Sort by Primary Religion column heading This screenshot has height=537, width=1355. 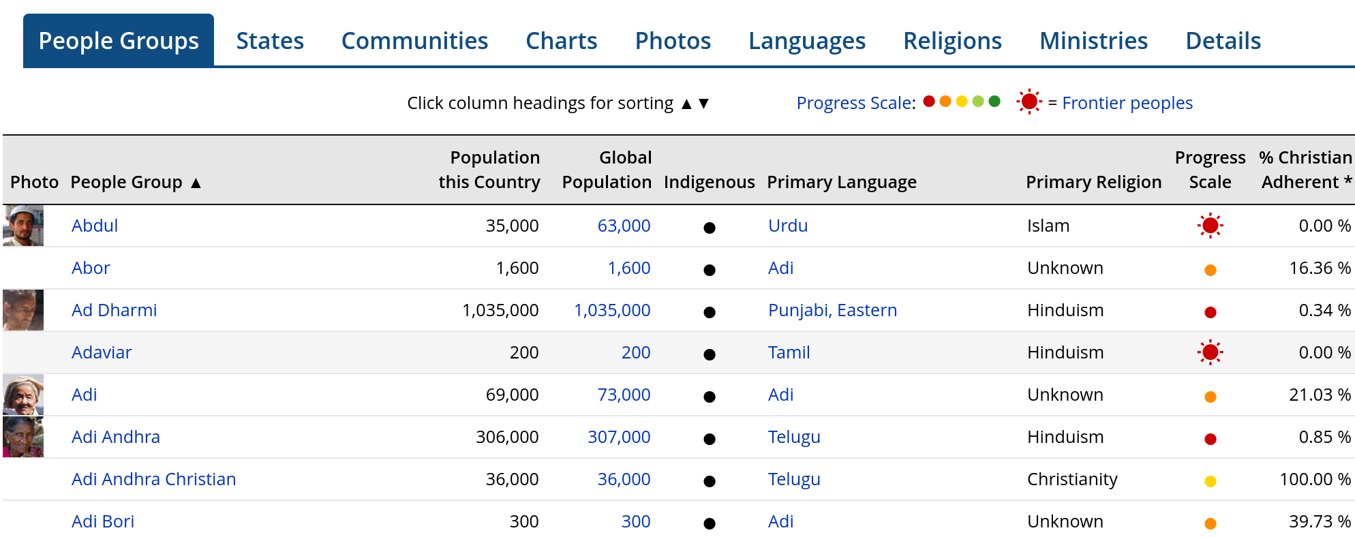pyautogui.click(x=1093, y=182)
